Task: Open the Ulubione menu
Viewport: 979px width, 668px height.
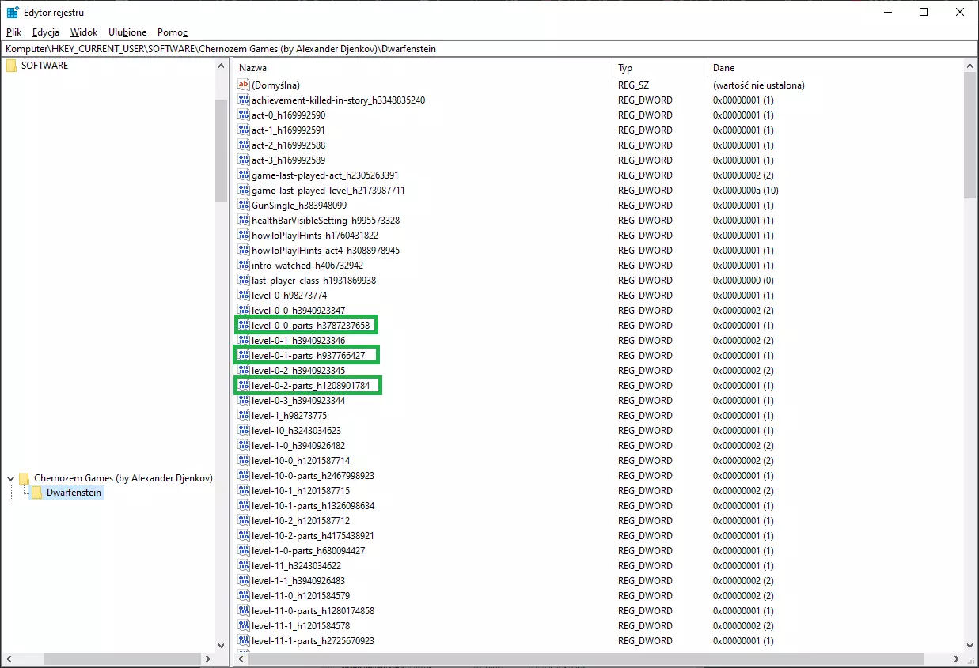Action: 127,32
